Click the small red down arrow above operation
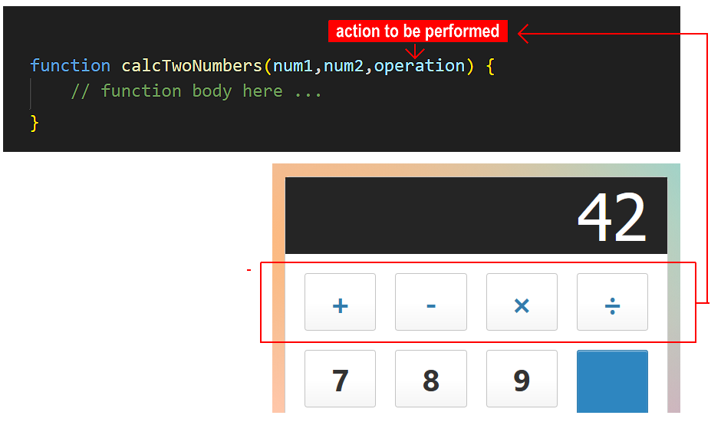Image resolution: width=721 pixels, height=422 pixels. [415, 51]
